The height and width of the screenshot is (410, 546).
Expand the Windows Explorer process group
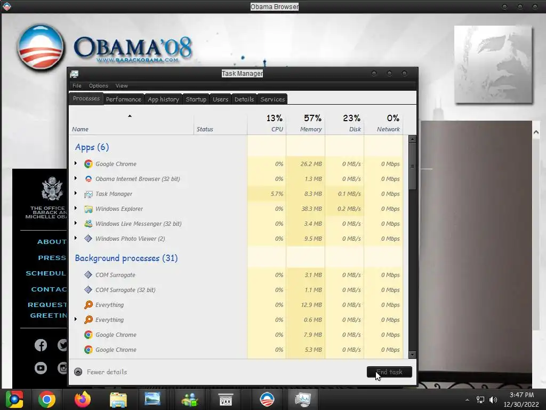[76, 208]
